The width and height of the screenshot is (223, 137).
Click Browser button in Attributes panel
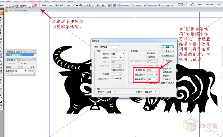[31, 71]
